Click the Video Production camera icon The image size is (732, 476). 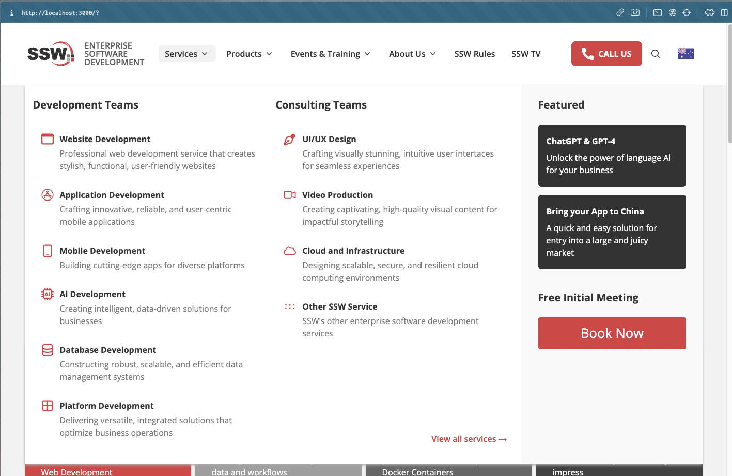click(289, 194)
